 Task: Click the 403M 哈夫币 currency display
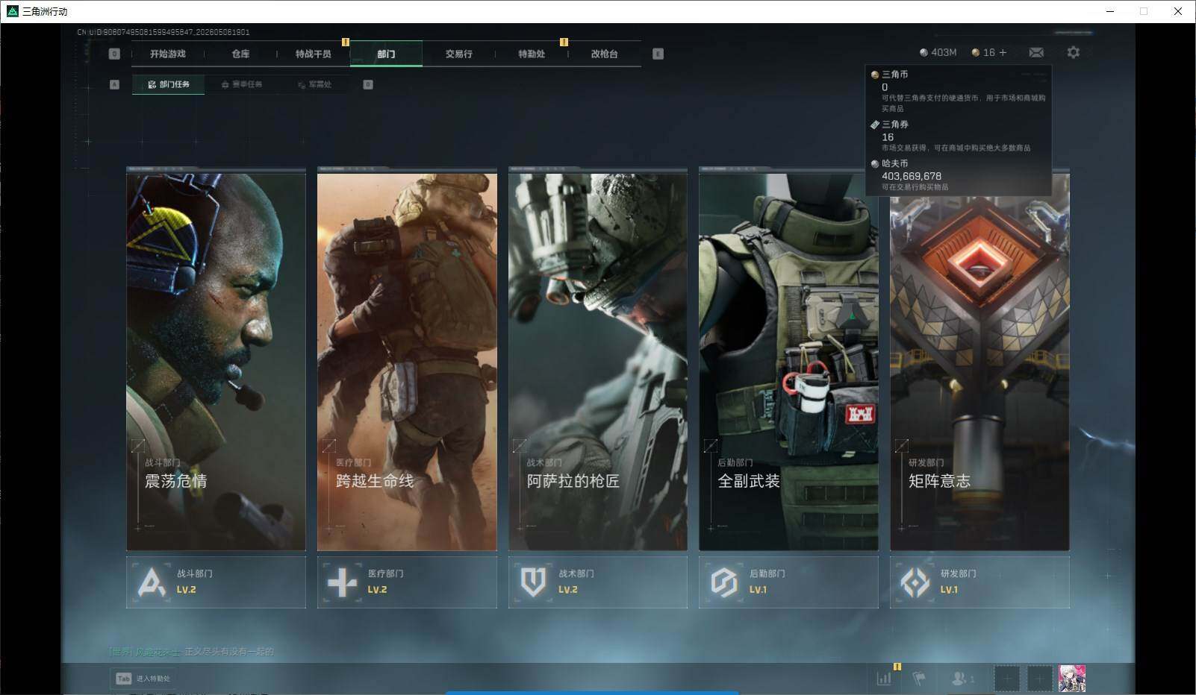(x=938, y=52)
